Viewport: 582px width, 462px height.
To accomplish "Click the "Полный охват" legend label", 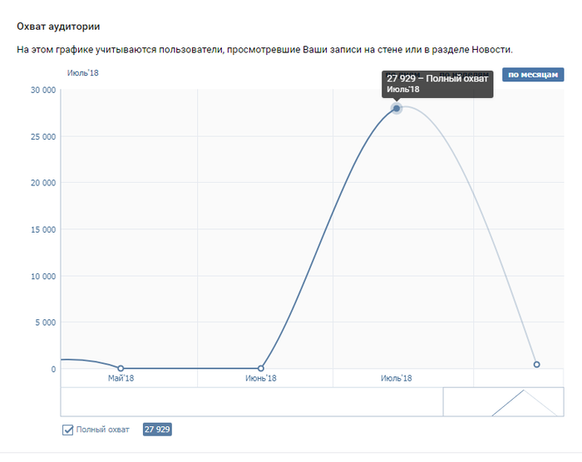I will pyautogui.click(x=102, y=430).
